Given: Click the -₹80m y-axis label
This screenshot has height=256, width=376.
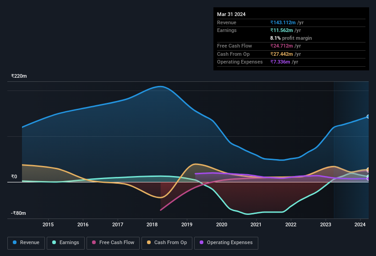Looking at the screenshot, I should [18, 213].
